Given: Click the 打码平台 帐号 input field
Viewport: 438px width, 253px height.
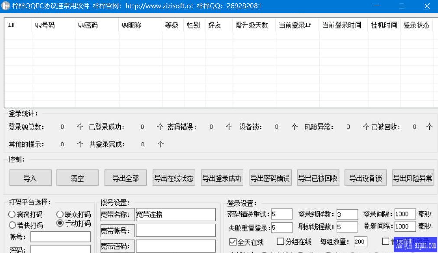Looking at the screenshot, I should pos(60,237).
